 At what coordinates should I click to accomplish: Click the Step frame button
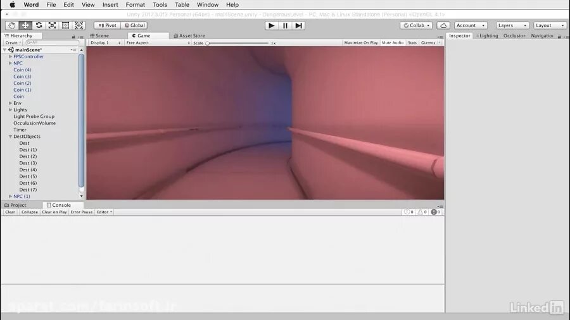click(x=298, y=26)
